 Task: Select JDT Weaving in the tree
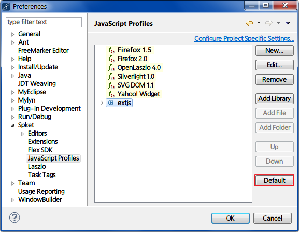point(37,84)
